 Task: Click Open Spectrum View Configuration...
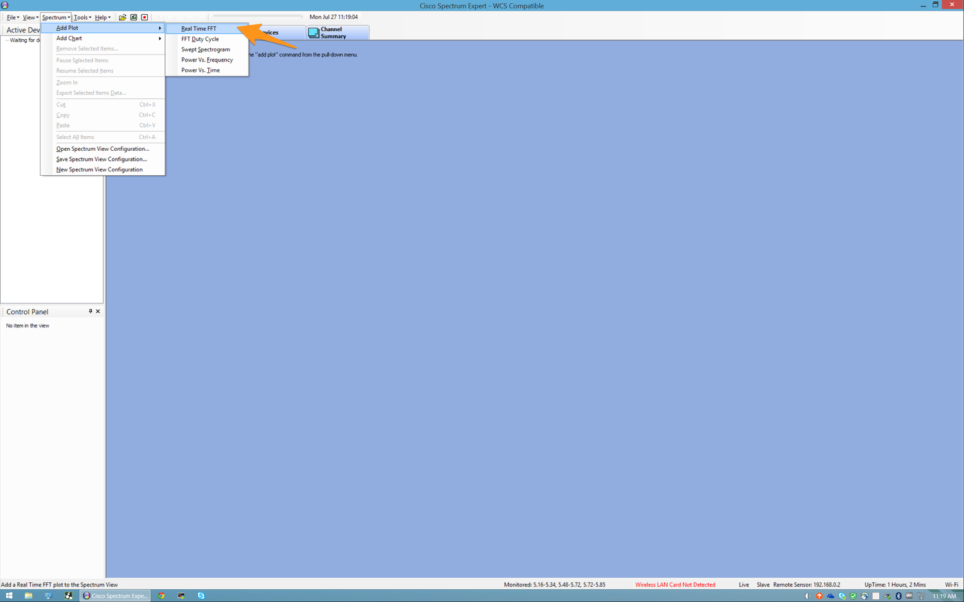click(x=103, y=149)
